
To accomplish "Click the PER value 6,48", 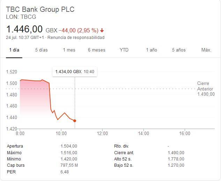I will (65, 172).
